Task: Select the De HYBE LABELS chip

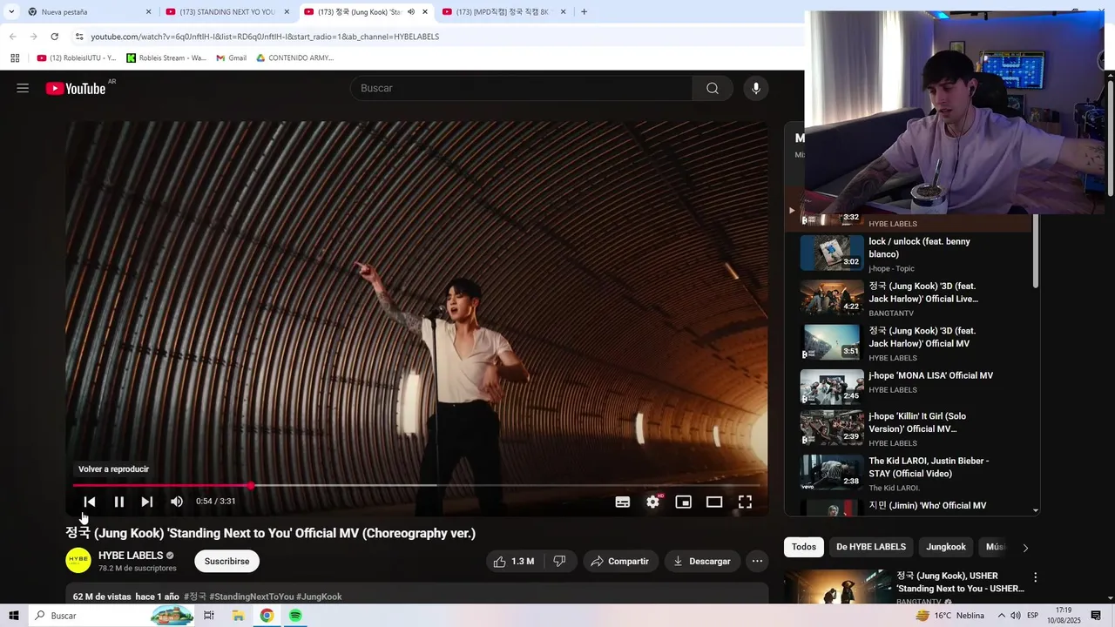Action: 871,547
